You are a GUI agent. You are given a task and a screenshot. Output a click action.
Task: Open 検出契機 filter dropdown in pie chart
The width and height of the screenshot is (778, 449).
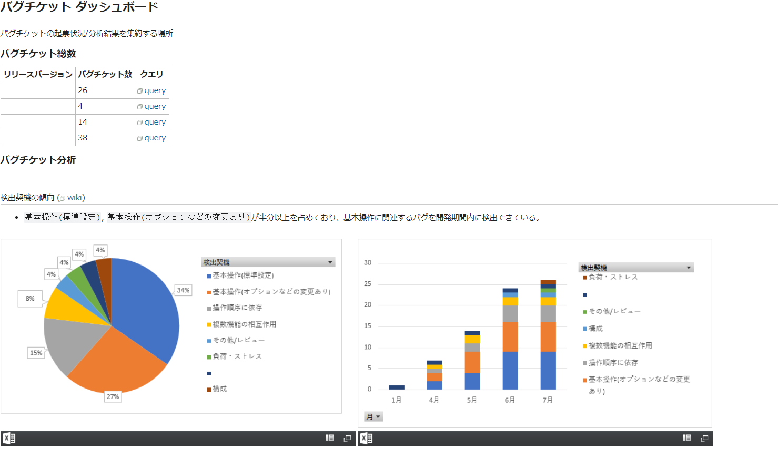click(x=330, y=262)
